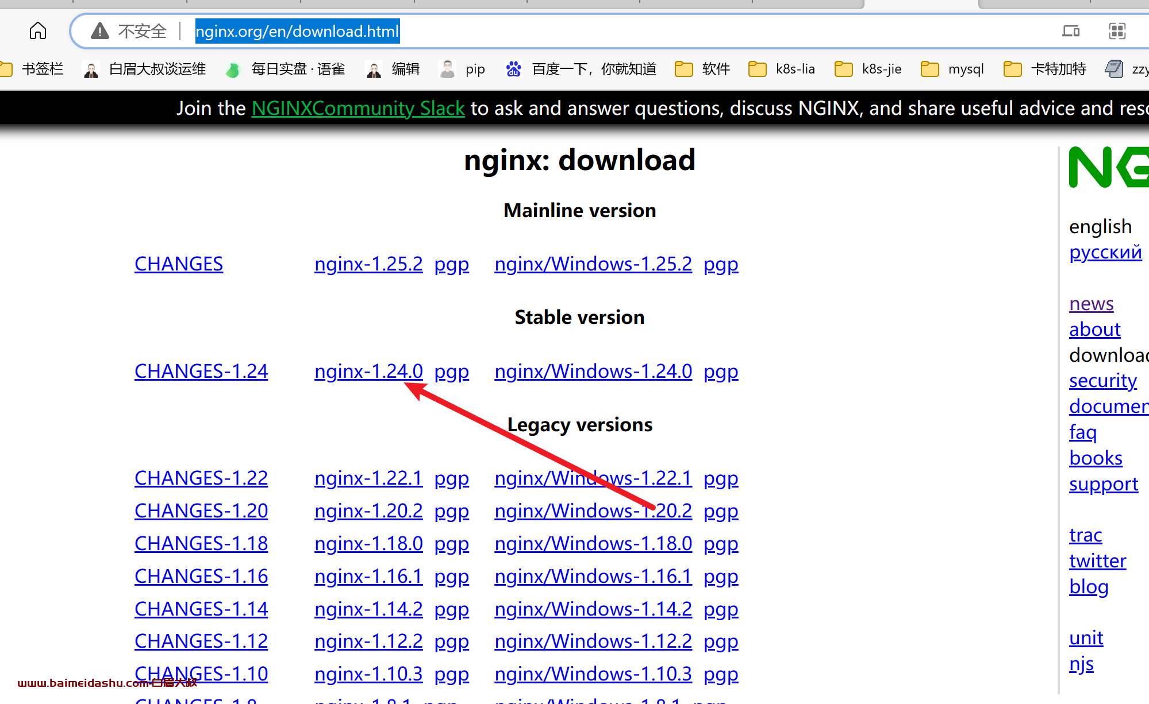Open CHANGES-1.18 link
This screenshot has height=704, width=1149.
[x=201, y=543]
